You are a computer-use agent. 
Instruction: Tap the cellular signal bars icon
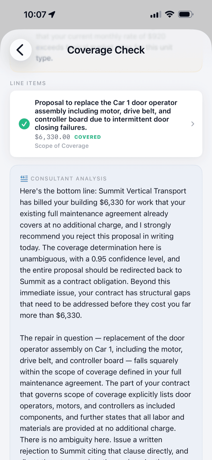coord(156,14)
